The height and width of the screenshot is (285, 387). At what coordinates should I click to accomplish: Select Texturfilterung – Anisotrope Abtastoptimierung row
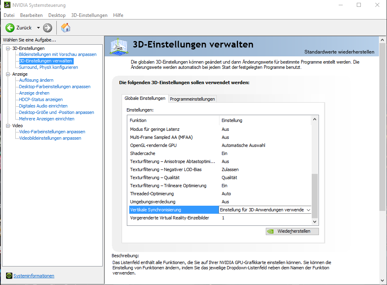(x=220, y=161)
